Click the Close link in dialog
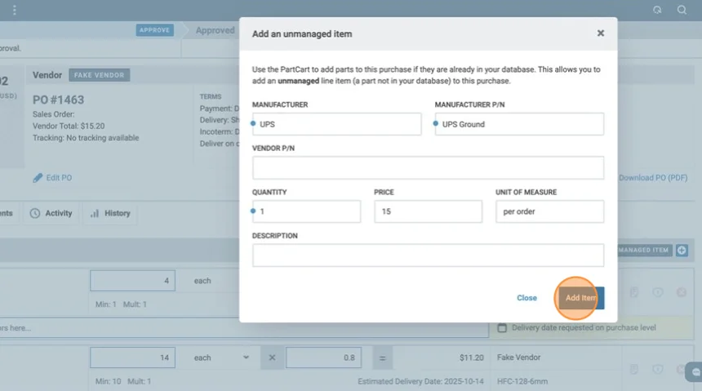Screen dimensions: 702x391 coord(526,298)
